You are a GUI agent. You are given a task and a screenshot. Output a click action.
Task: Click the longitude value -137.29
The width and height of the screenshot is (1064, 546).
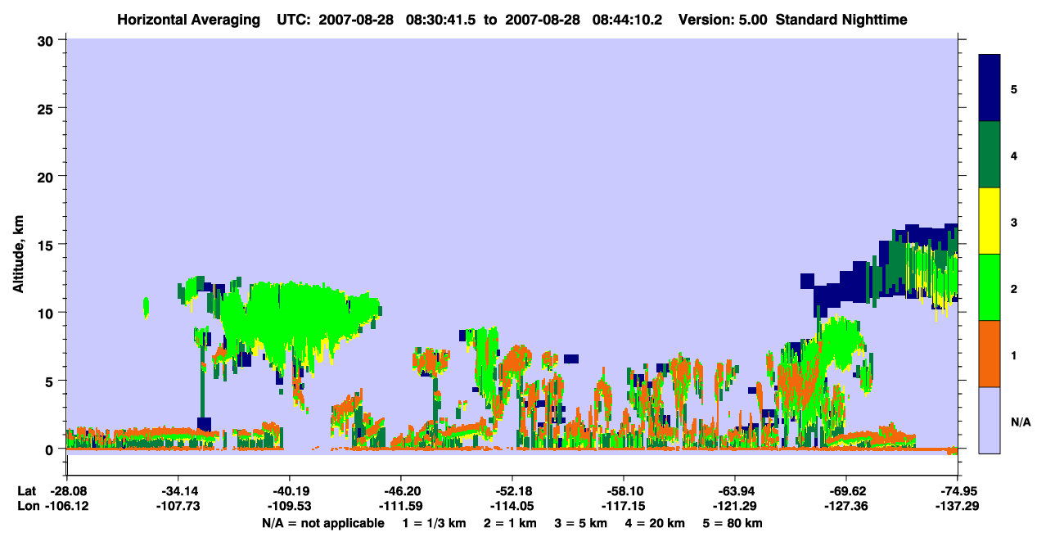coord(958,507)
